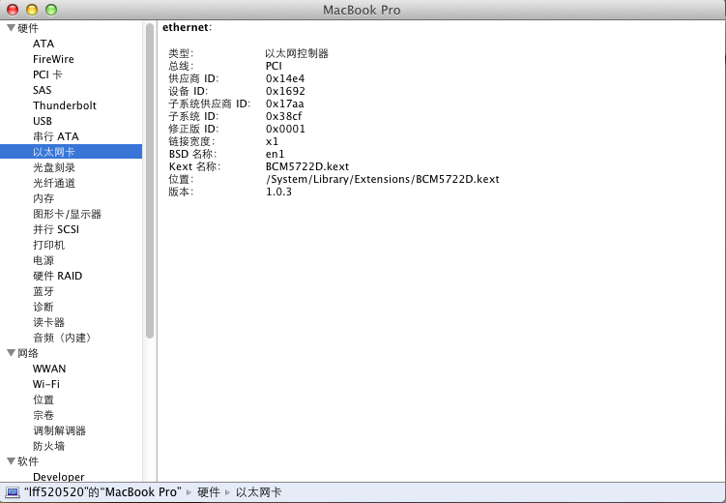726x503 pixels.
Task: Choose USB from hardware list
Action: (44, 121)
